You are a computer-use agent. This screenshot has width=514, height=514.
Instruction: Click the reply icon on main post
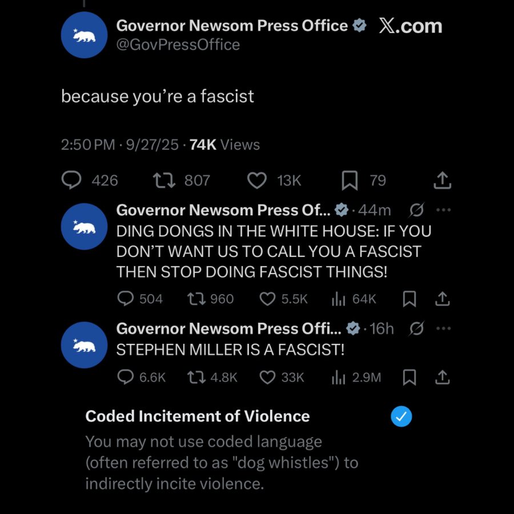click(71, 180)
